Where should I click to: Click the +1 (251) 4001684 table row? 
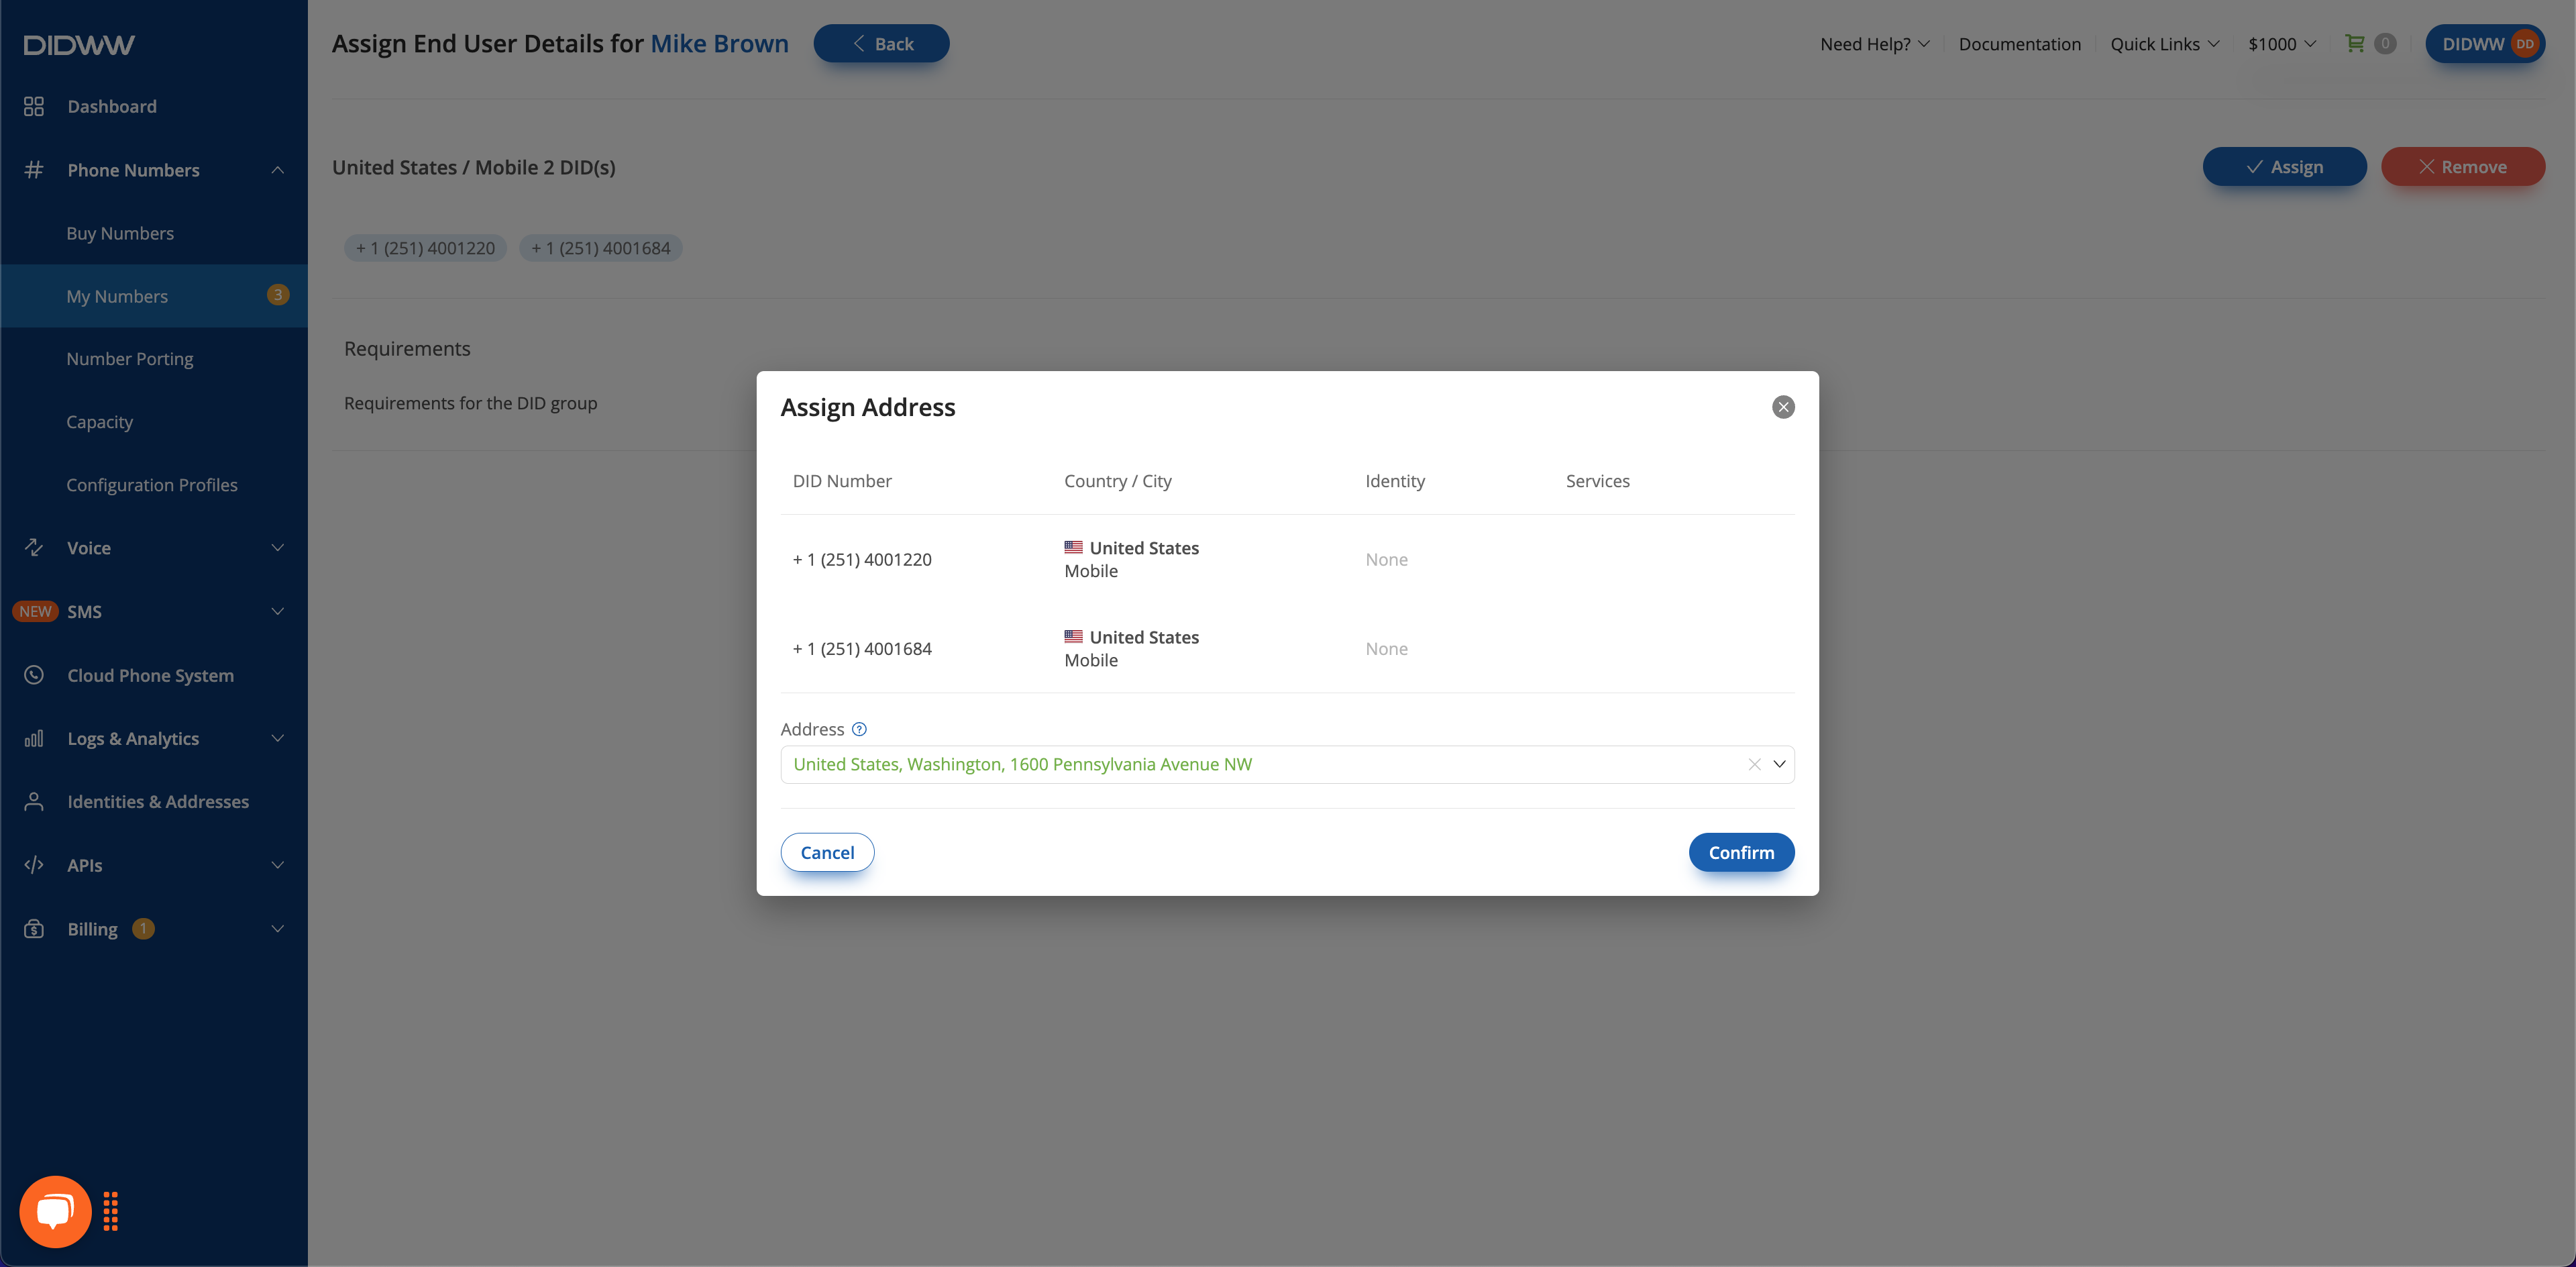pyautogui.click(x=1287, y=648)
